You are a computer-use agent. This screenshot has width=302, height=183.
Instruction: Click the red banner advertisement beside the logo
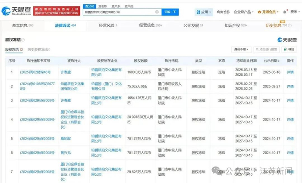[x=57, y=11]
